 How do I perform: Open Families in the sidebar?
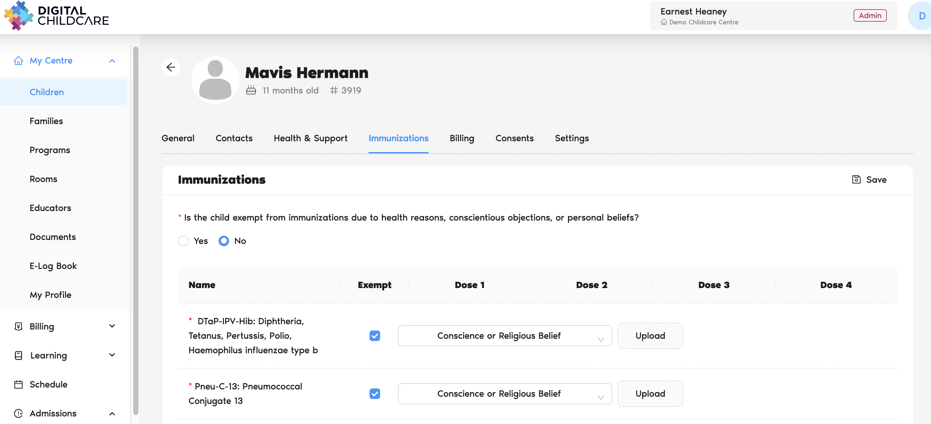tap(46, 121)
